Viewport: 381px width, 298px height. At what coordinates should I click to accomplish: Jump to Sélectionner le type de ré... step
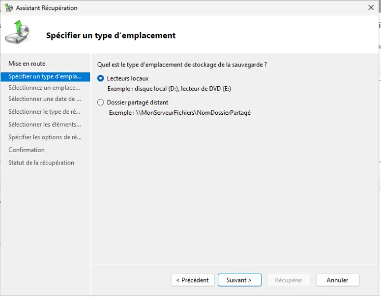coord(45,112)
